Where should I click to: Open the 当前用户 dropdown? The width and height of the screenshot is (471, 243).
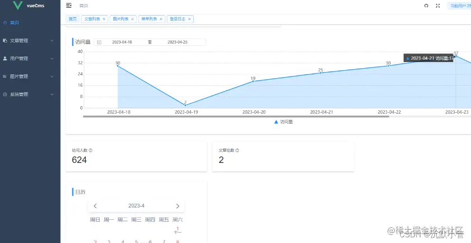[x=459, y=6]
